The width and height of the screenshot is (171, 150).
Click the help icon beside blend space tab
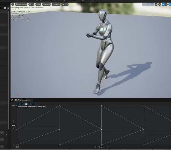[12, 100]
